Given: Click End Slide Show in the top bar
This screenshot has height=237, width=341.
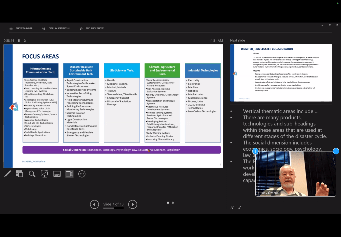Looking at the screenshot, I should [x=92, y=28].
